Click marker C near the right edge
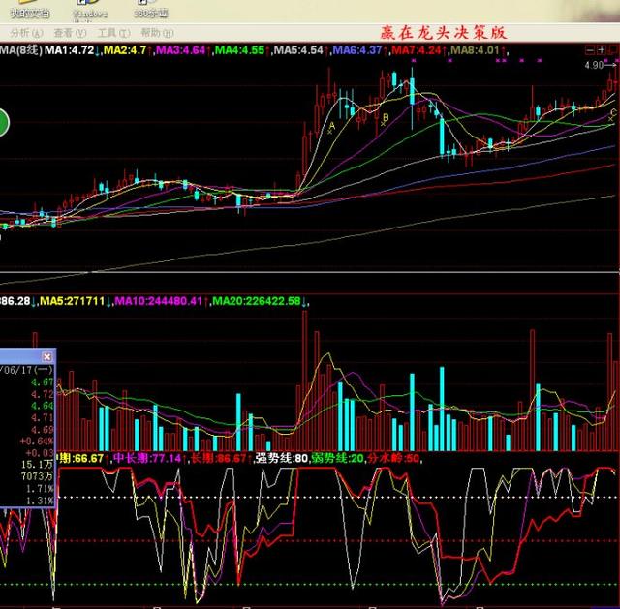 click(x=612, y=114)
